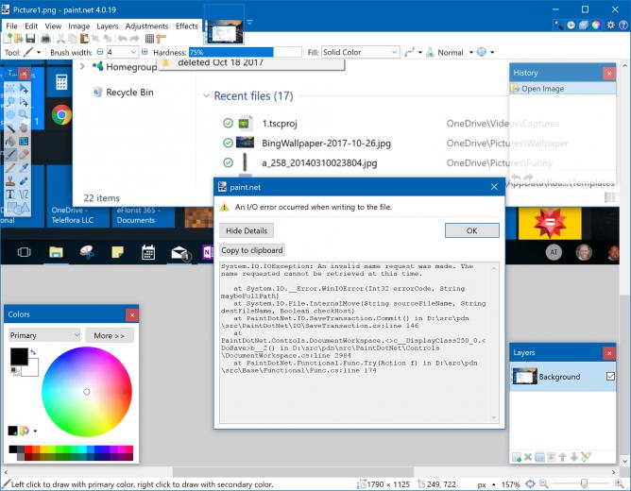
Task: Select the Picture1.png image thumbnail tab
Action: pyautogui.click(x=224, y=30)
